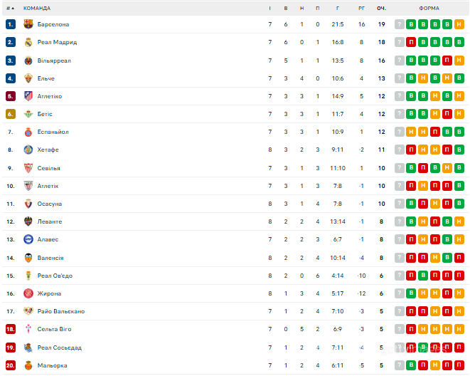
Task: Open the Elche team page link
Action: [x=46, y=78]
